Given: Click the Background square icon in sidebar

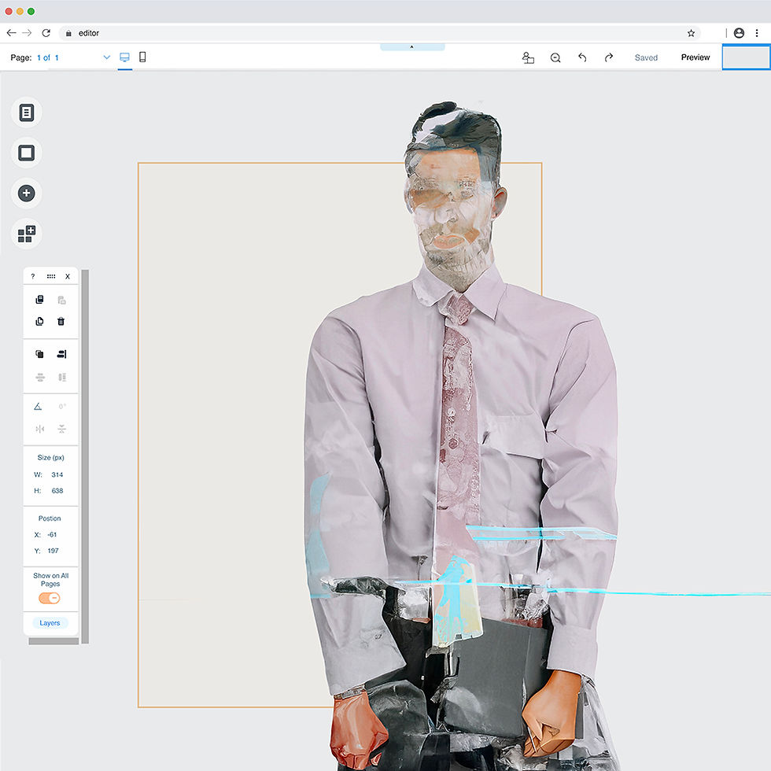Looking at the screenshot, I should click(27, 153).
